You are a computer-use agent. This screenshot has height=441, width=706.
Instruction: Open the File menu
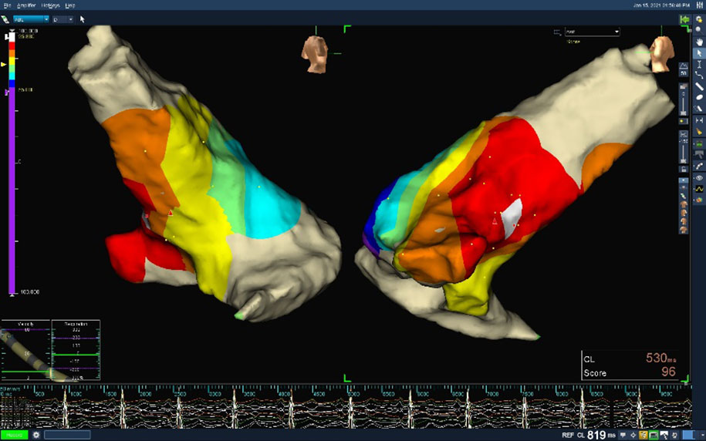click(x=8, y=5)
